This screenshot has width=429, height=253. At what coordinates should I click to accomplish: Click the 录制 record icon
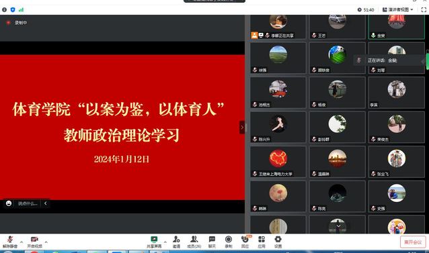[229, 242]
